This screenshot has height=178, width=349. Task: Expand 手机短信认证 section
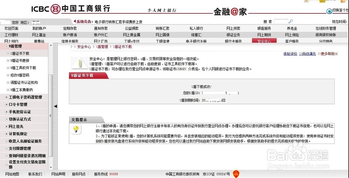(6, 112)
